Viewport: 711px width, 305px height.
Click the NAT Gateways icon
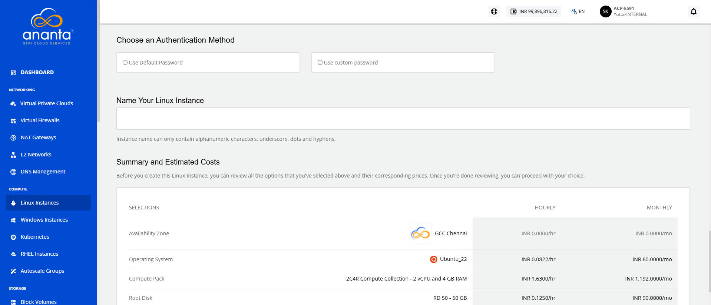[x=13, y=138]
